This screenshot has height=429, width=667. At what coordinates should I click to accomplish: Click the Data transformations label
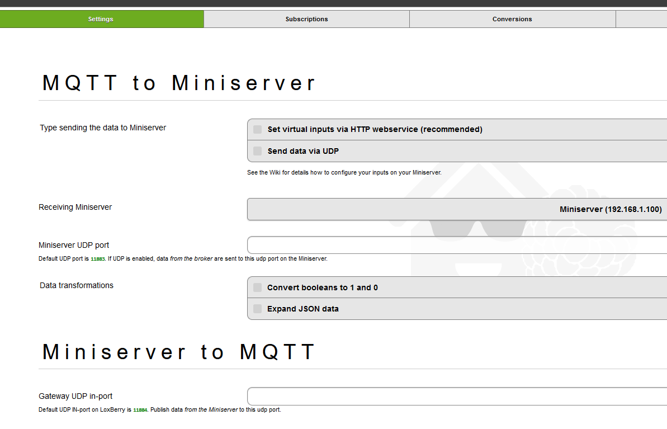(x=77, y=286)
